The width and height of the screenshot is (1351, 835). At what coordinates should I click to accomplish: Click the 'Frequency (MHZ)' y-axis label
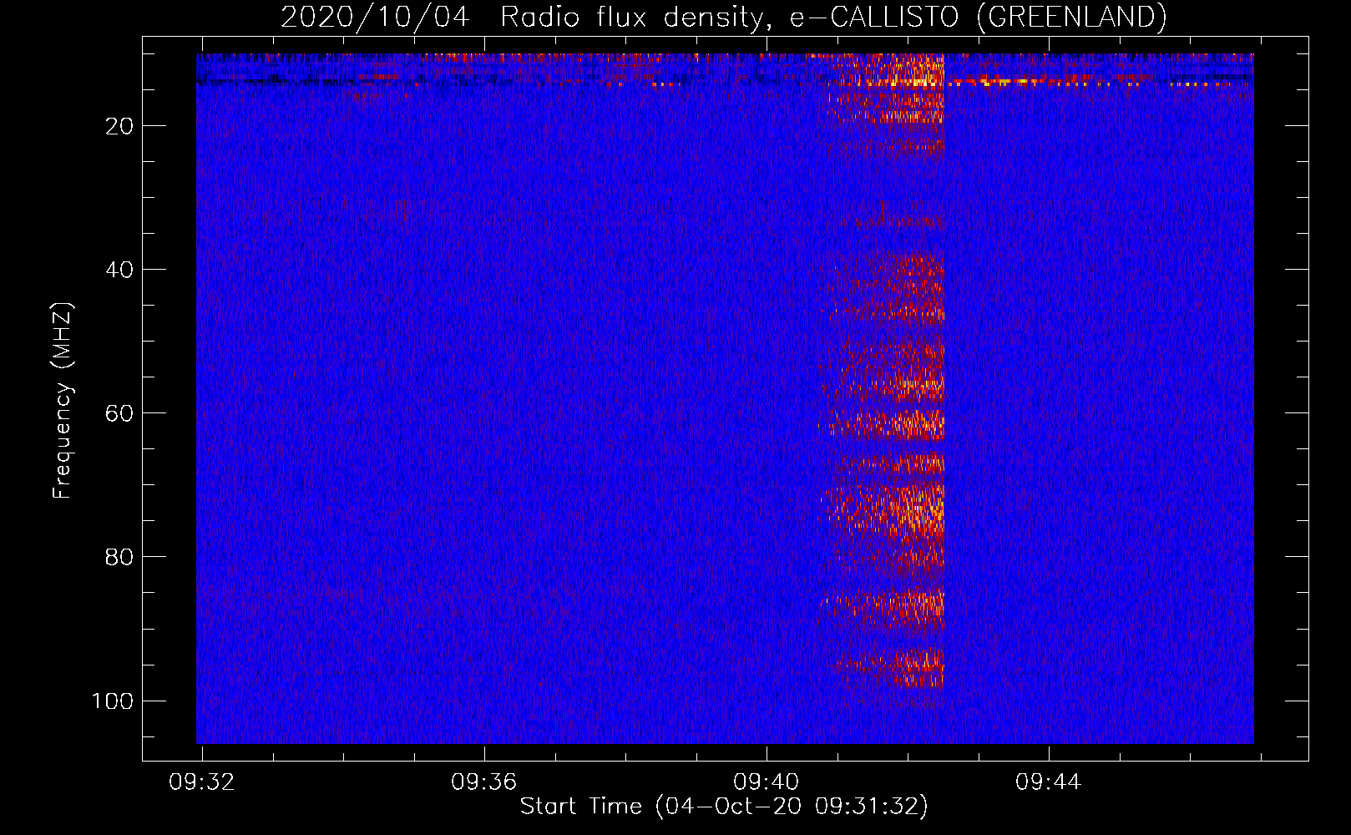(x=63, y=401)
